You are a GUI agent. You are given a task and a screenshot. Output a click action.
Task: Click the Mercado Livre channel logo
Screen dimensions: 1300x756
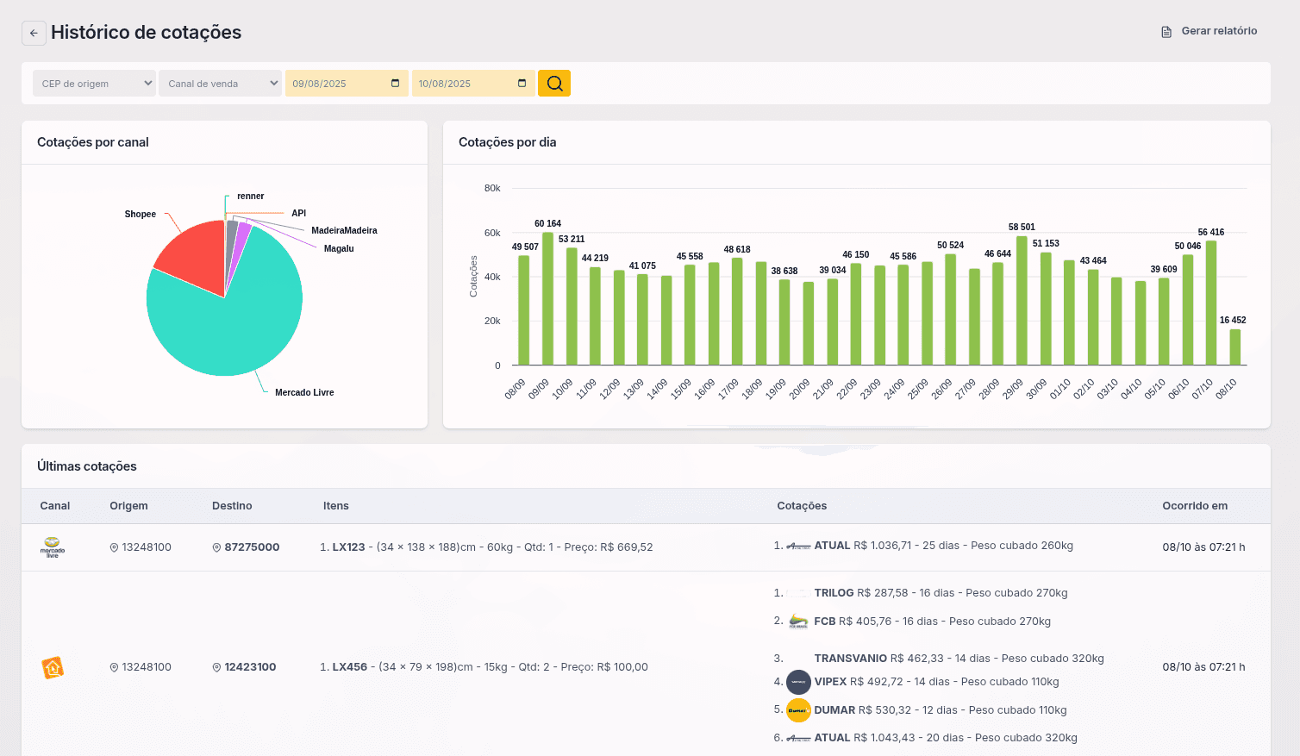[x=53, y=547]
